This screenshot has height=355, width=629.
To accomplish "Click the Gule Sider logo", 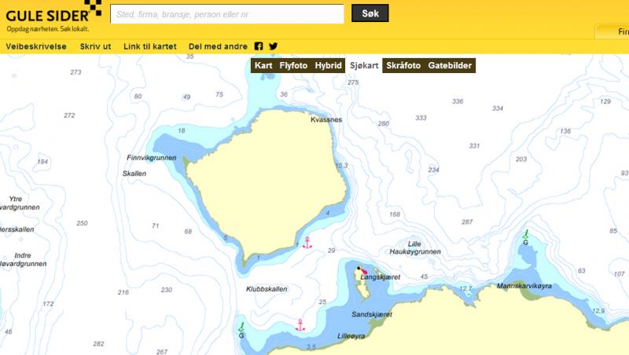I will [x=53, y=16].
